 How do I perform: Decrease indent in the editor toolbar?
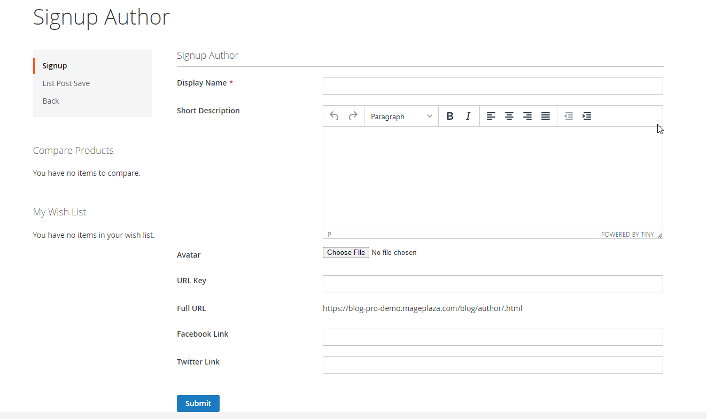pos(569,116)
